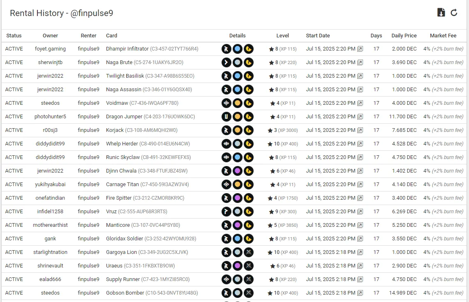
Task: Click the edition icon in Dragon Jumper row
Action: tap(226, 117)
